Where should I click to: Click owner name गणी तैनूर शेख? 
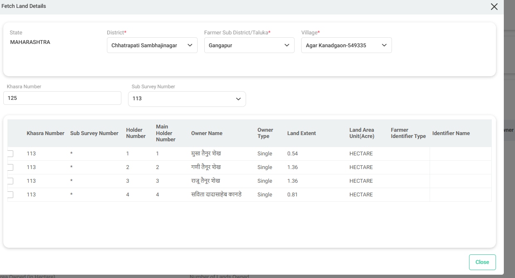206,167
